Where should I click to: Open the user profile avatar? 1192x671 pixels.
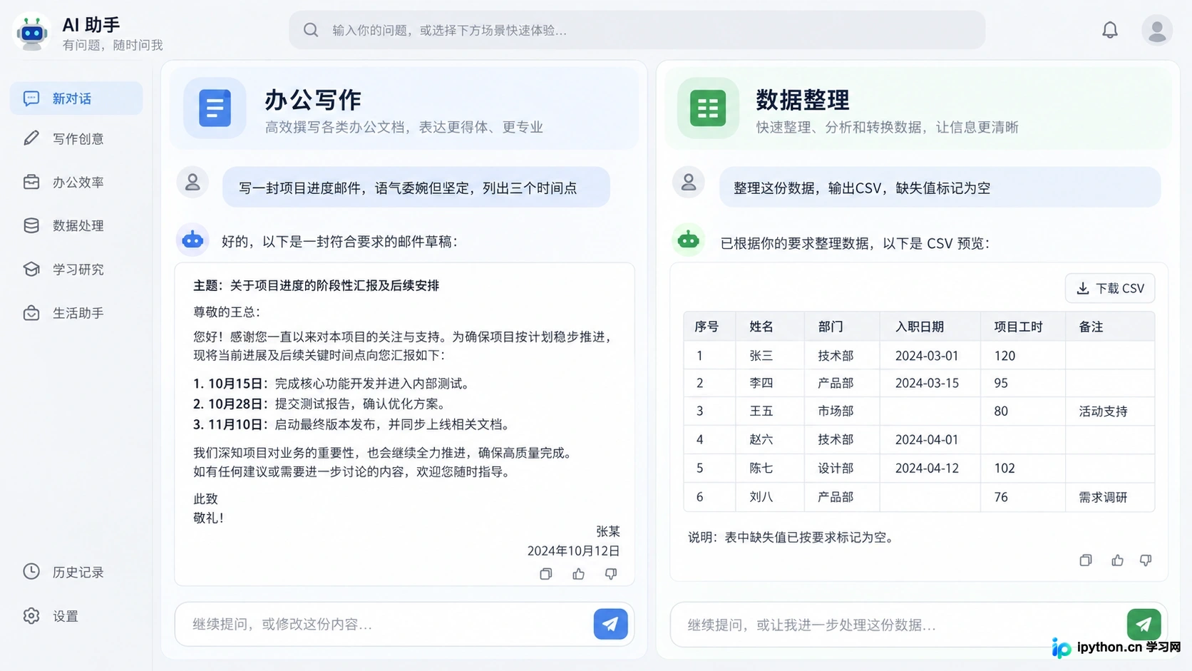[1156, 31]
